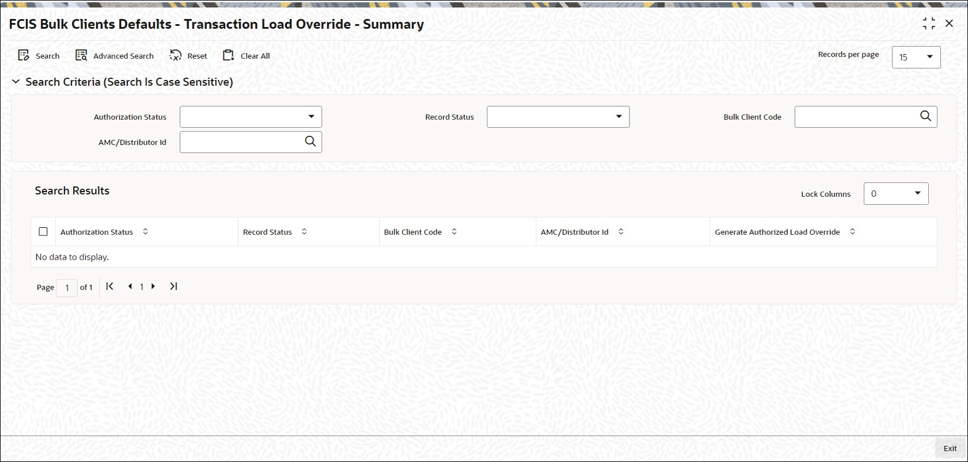Go to next page arrow
Viewport: 968px width, 462px height.
(153, 286)
